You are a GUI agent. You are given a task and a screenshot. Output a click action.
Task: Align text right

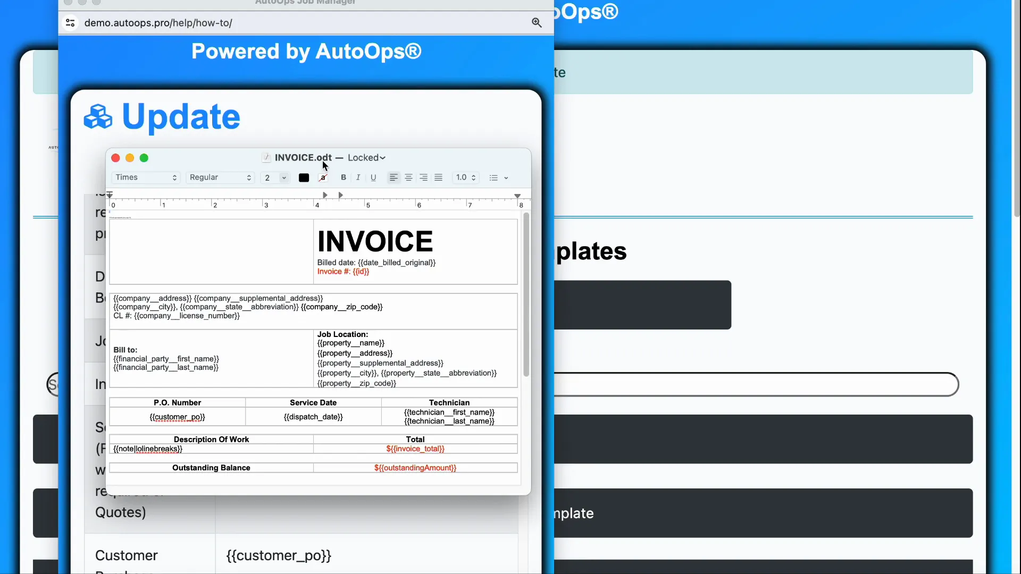423,178
